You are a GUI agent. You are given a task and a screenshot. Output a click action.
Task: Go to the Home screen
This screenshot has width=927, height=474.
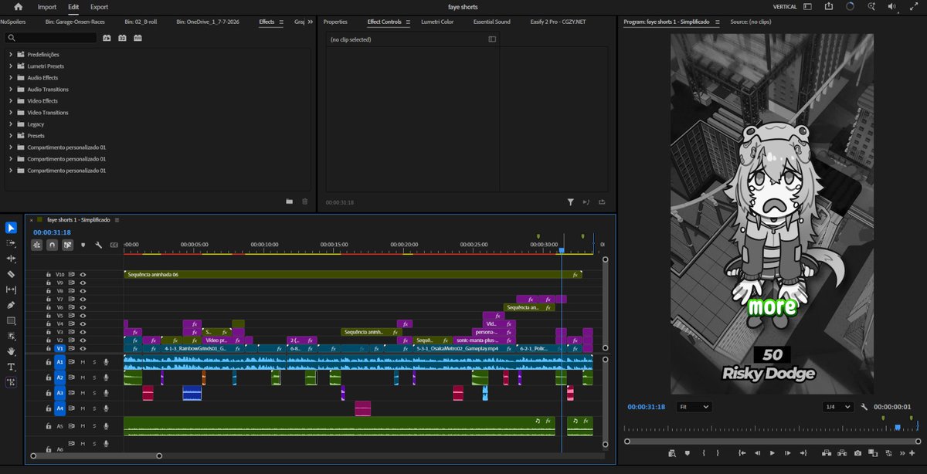(19, 6)
